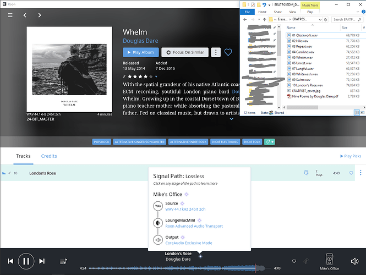366x275 pixels.
Task: Click the pin icon in the player bar
Action: click(306, 261)
